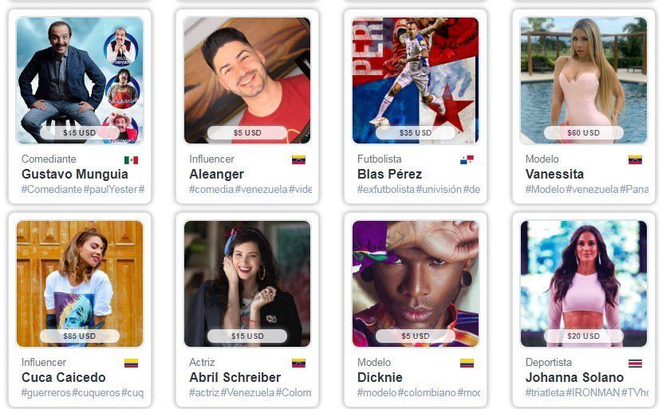The height and width of the screenshot is (409, 662).
Task: Click the Panama flag icon on Blas Pérez's card
Action: (x=467, y=160)
